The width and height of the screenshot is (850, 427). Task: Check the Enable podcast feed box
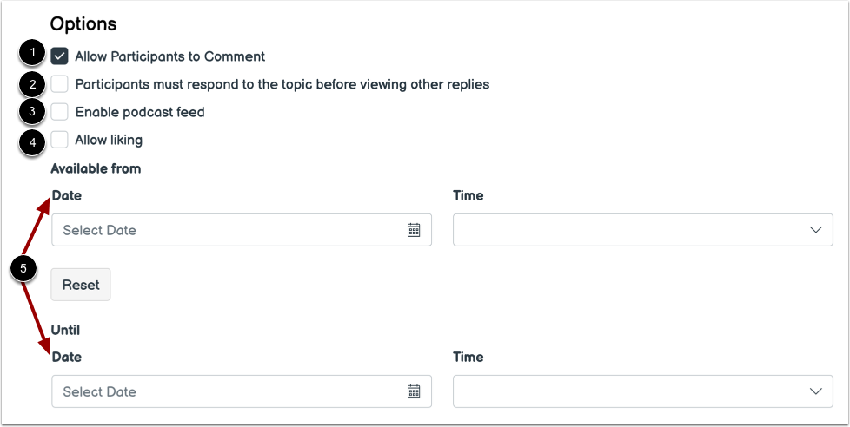[60, 112]
